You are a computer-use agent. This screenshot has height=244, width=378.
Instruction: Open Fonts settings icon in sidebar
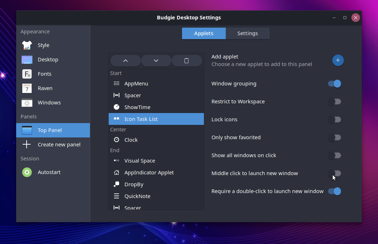click(x=27, y=74)
